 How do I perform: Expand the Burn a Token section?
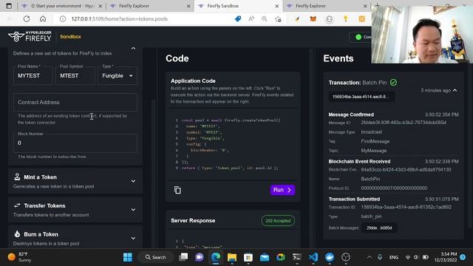[133, 238]
